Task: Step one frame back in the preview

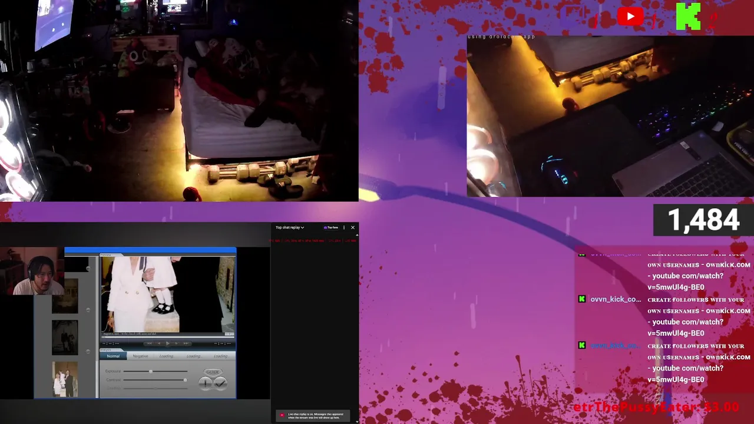Action: 159,343
